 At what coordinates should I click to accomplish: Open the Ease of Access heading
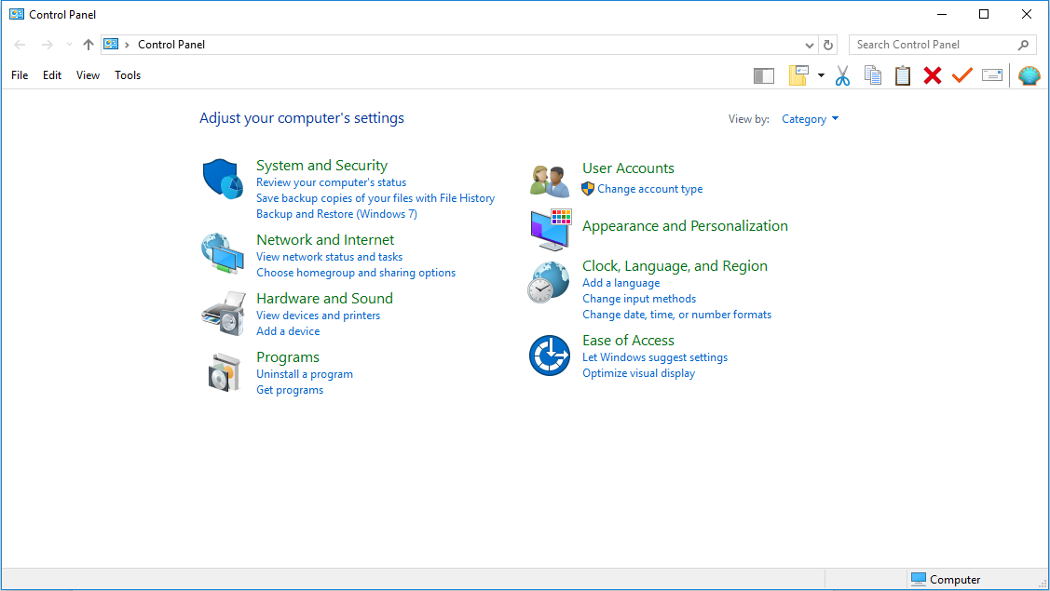pos(628,341)
